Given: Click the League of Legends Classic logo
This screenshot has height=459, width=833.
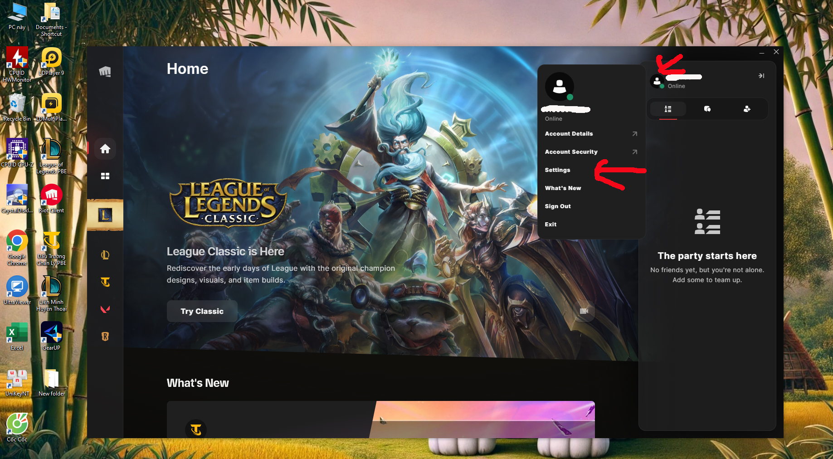Looking at the screenshot, I should (228, 204).
